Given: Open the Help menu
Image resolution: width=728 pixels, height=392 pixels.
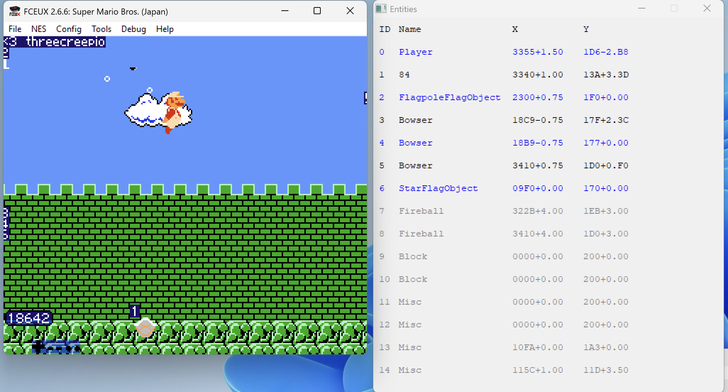Looking at the screenshot, I should [x=165, y=29].
